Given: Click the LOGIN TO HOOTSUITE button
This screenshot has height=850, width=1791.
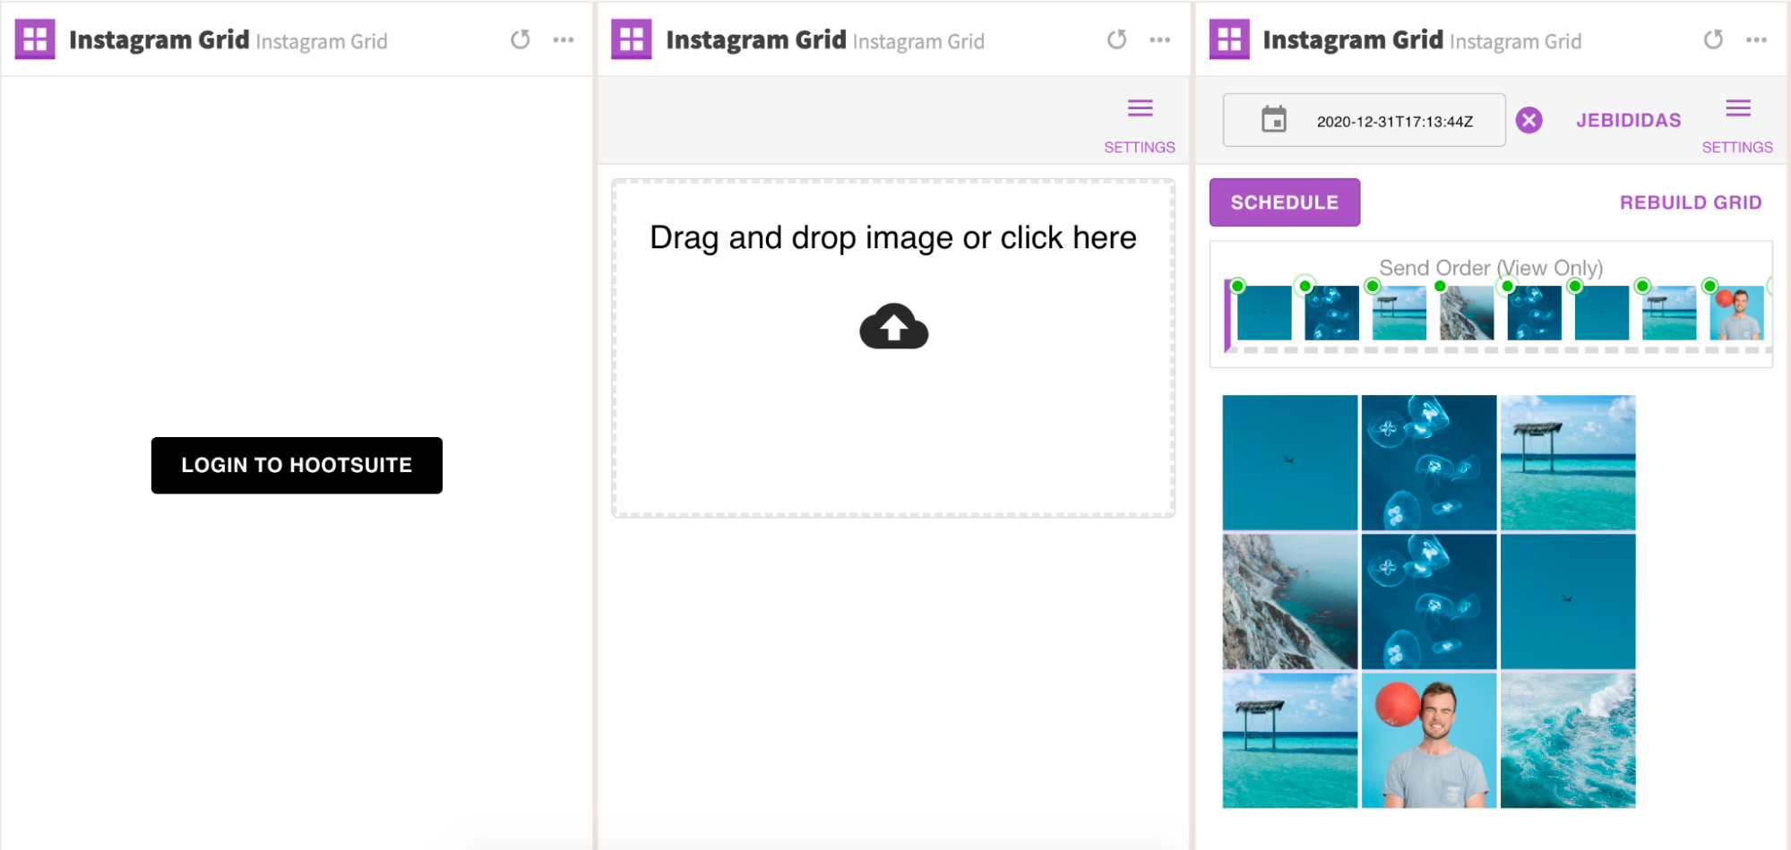Looking at the screenshot, I should click(x=297, y=465).
